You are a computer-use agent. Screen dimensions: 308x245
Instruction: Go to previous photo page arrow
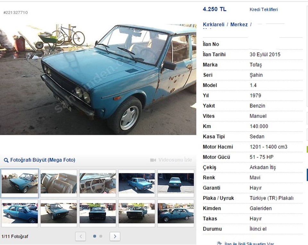pos(81,236)
